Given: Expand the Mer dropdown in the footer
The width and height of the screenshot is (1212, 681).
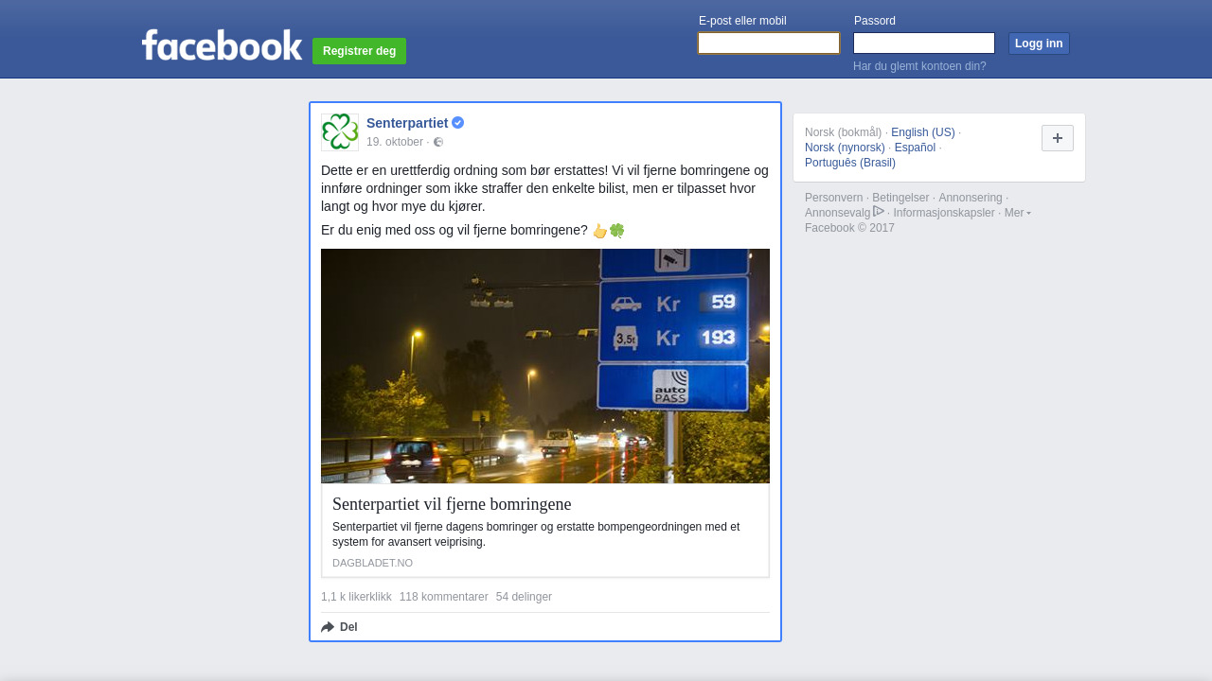Looking at the screenshot, I should pyautogui.click(x=1018, y=213).
